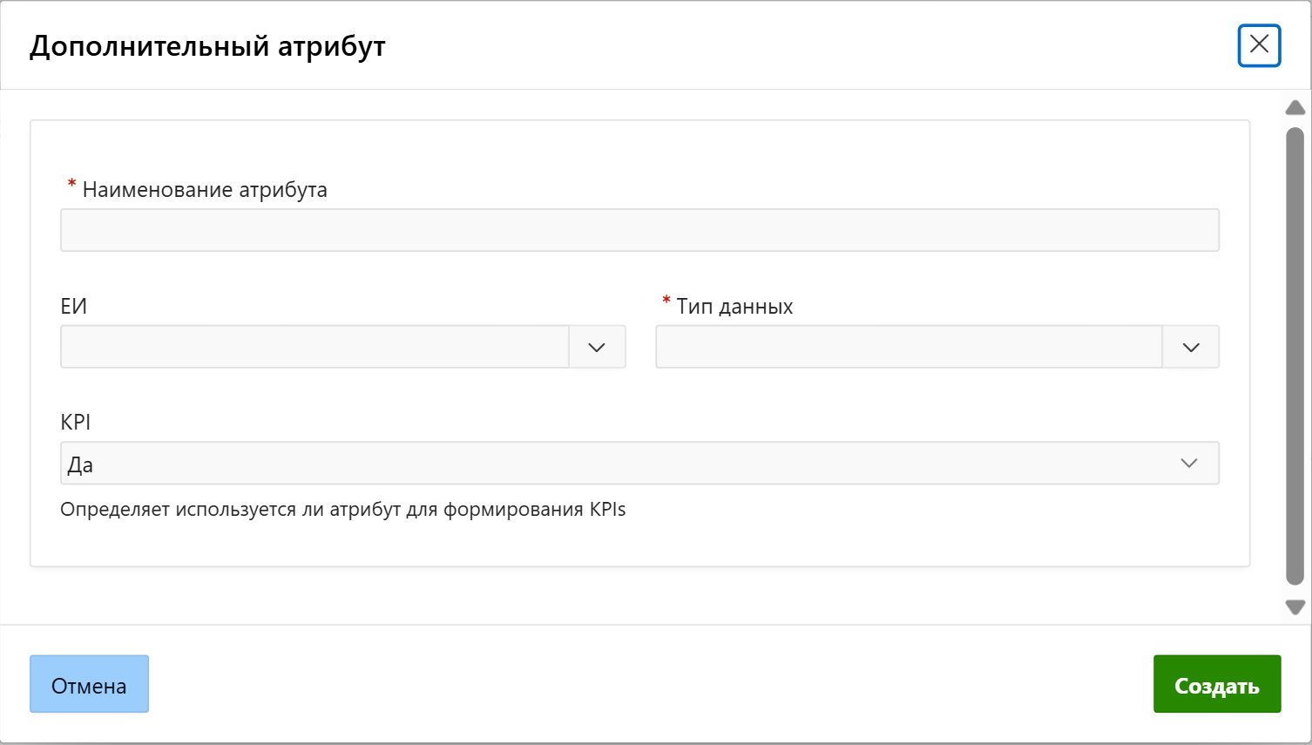
Task: Click the vertical scrollbar thumb
Action: 1295,356
